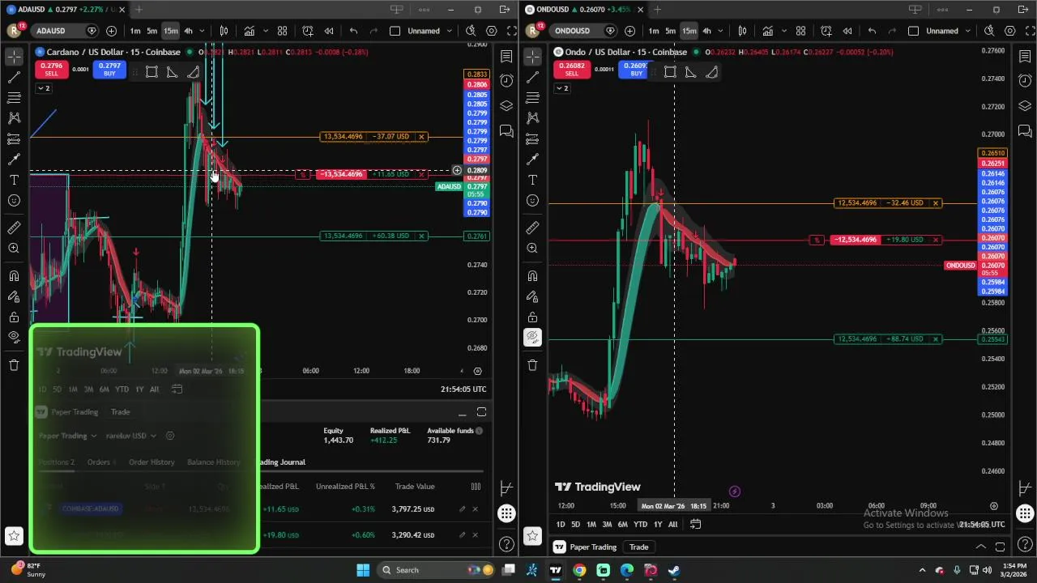Select the ruler measure tool in ADAUSD sidebar
Viewport: 1037px width, 583px height.
[14, 228]
